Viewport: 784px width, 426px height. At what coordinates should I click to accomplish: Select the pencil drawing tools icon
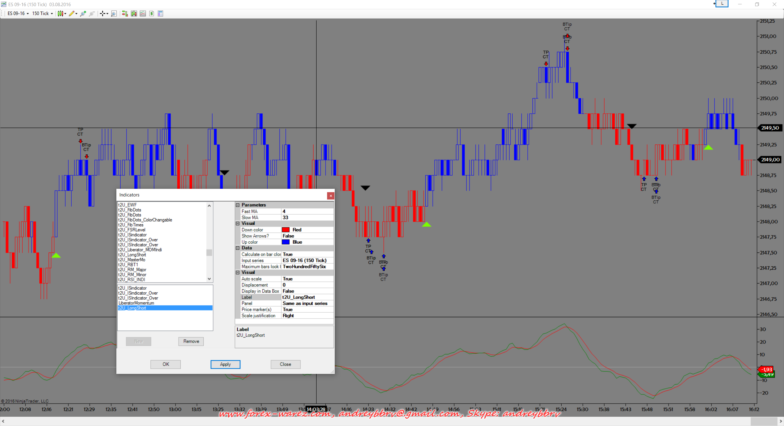coord(72,13)
